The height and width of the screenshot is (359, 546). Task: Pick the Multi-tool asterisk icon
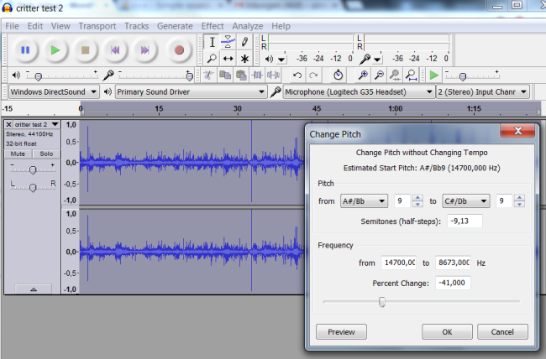click(x=244, y=59)
